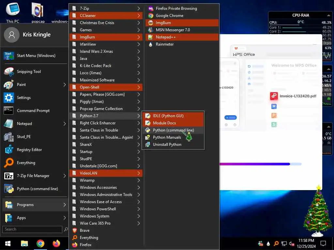
Task: Open Christmas Eve Crisis folder
Action: click(106, 23)
